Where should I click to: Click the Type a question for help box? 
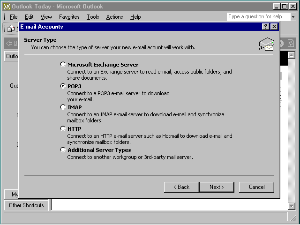258,17
